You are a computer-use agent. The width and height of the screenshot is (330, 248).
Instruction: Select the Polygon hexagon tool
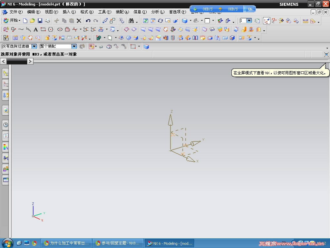coord(51,29)
